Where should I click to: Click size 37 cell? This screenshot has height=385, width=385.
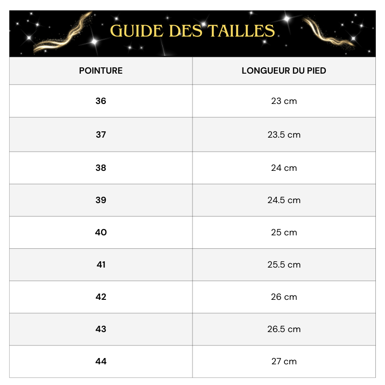pyautogui.click(x=101, y=135)
